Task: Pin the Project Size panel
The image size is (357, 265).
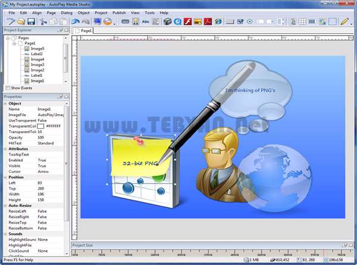Action: point(345,245)
